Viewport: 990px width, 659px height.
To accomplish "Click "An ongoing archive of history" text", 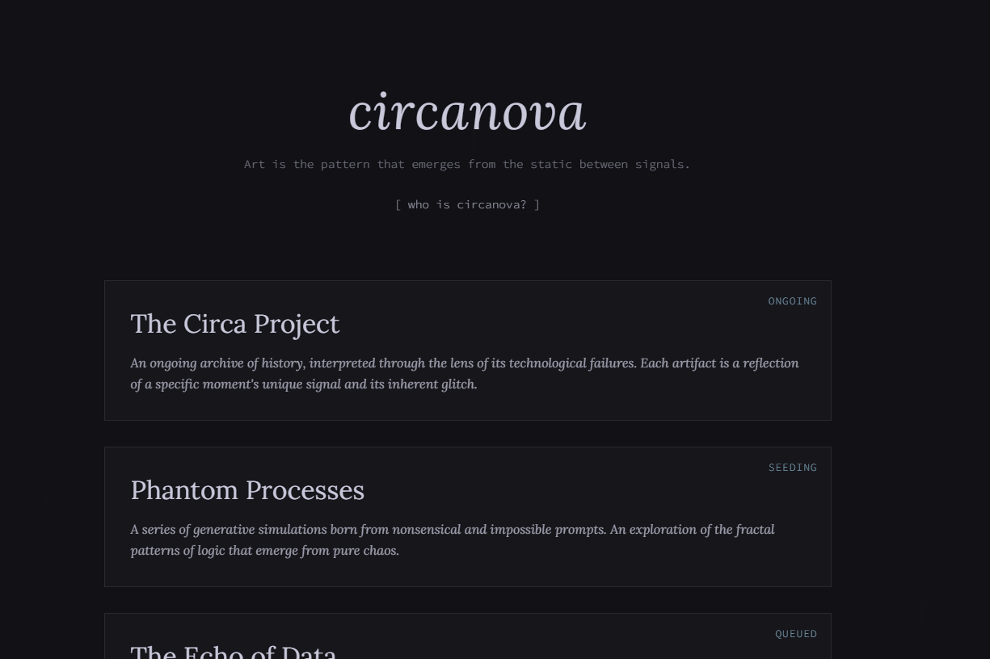I will pos(217,363).
